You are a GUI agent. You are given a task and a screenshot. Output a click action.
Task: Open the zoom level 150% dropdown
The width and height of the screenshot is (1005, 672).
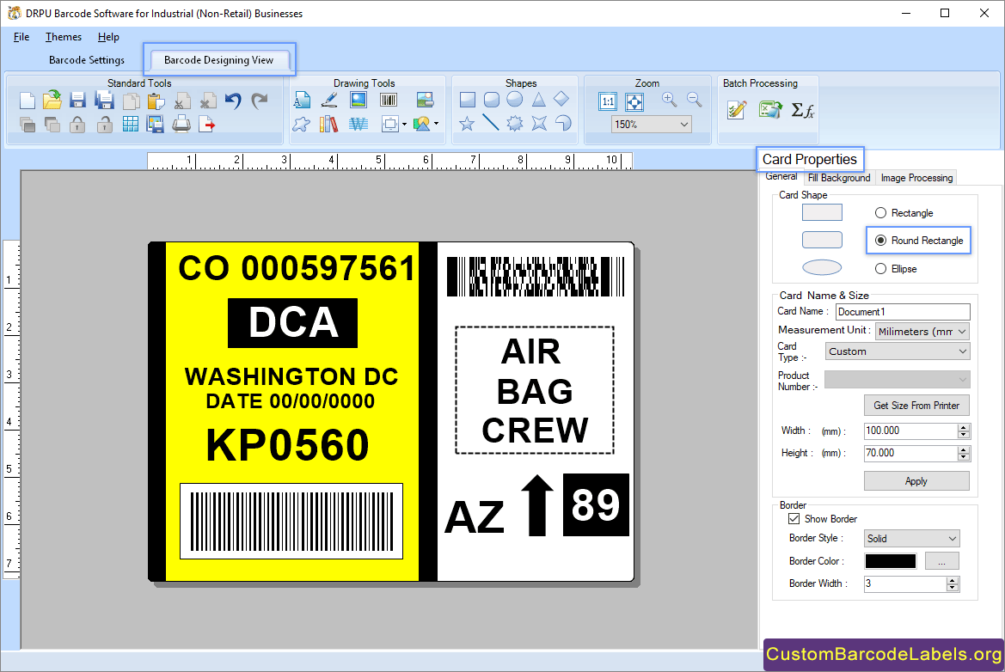point(651,125)
